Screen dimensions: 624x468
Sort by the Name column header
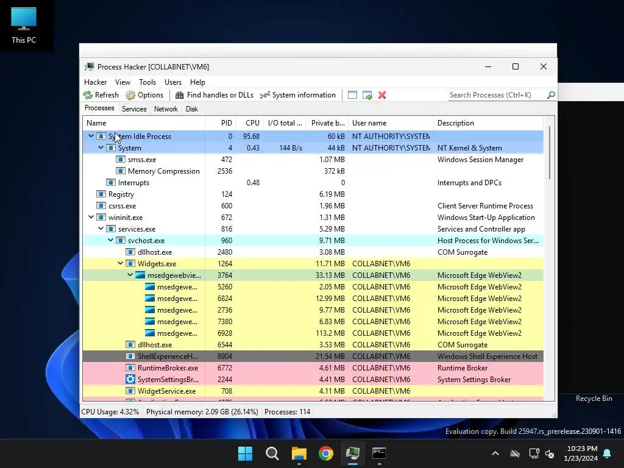(144, 123)
